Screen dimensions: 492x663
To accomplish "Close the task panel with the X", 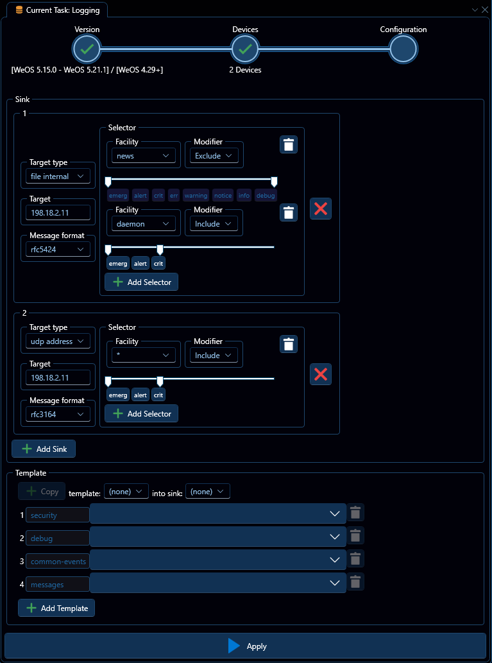I will (x=484, y=9).
